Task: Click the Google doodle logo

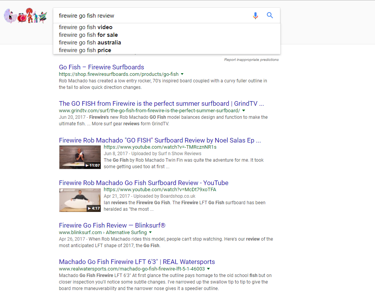Action: click(25, 16)
